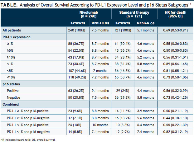Select the '4.4 months' cell
194x142 pixels.
pos(146,91)
